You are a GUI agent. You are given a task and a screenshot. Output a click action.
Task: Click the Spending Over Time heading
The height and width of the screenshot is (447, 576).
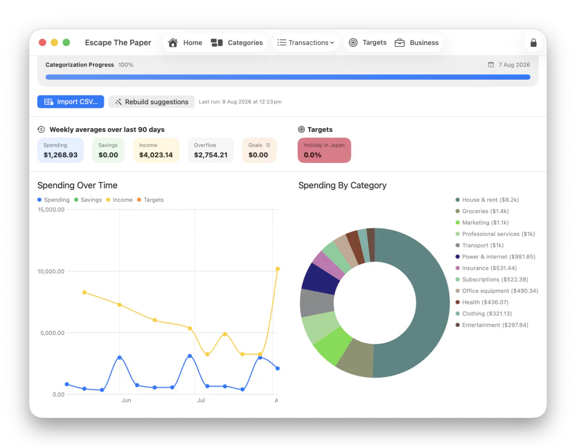point(77,185)
